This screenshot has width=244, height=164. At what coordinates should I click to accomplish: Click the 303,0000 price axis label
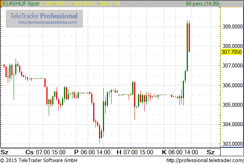pyautogui.click(x=232, y=144)
